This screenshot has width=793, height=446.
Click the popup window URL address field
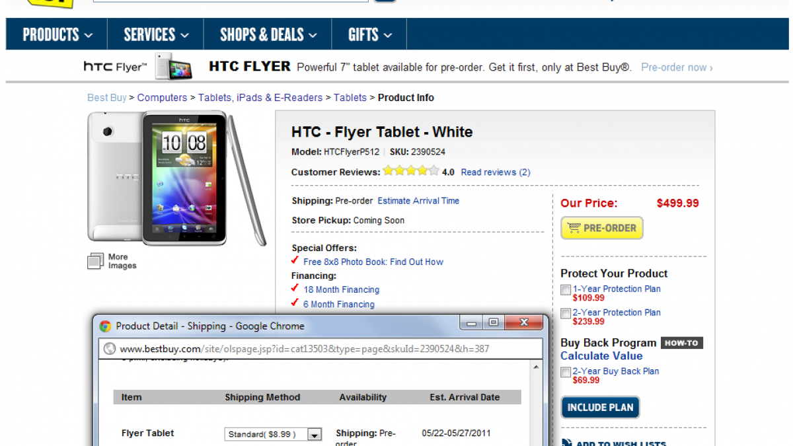point(304,348)
